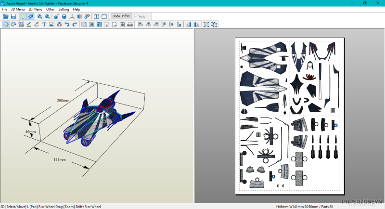The width and height of the screenshot is (385, 209).
Task: Select the Insert image tool
Action: click(x=51, y=24)
